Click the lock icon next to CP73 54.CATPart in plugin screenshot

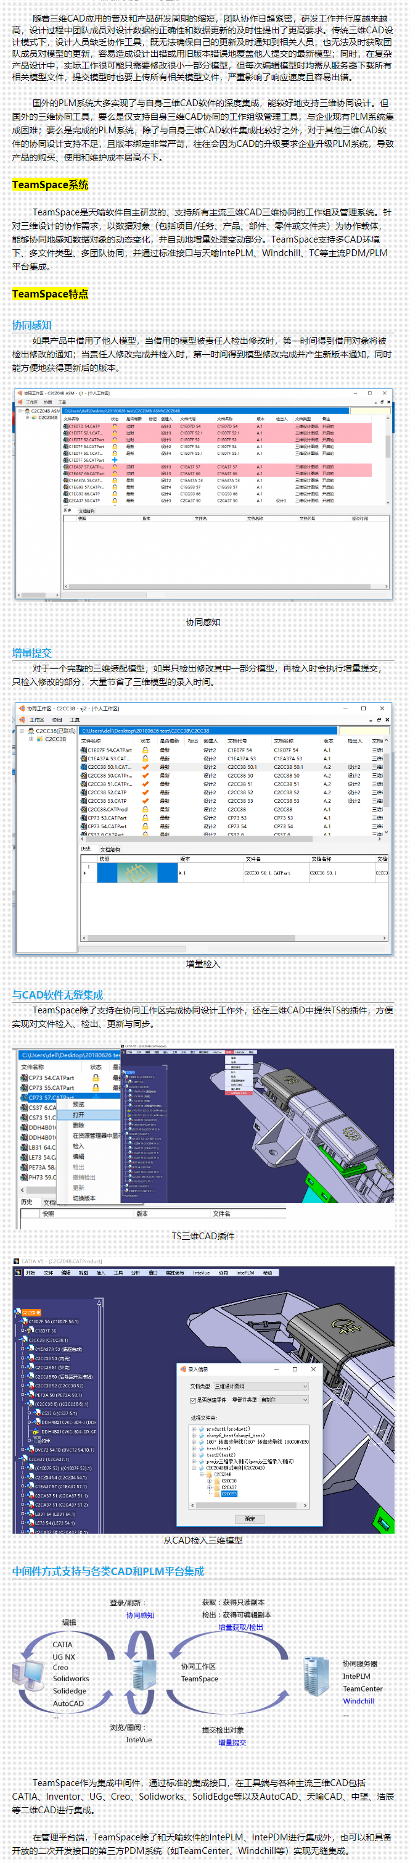tap(96, 1078)
